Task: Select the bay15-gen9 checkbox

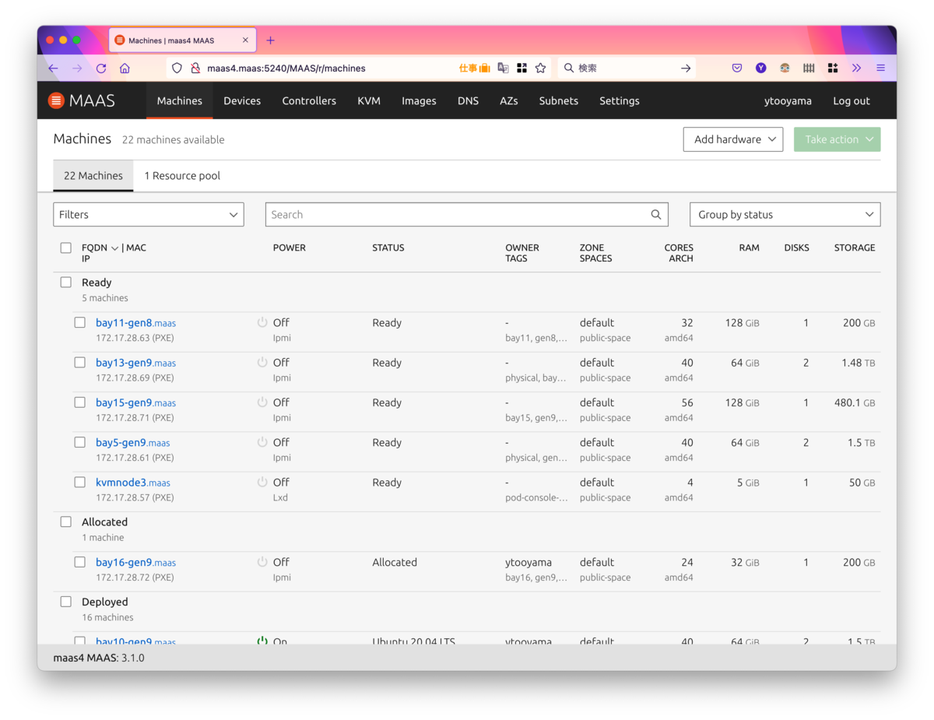Action: (79, 402)
